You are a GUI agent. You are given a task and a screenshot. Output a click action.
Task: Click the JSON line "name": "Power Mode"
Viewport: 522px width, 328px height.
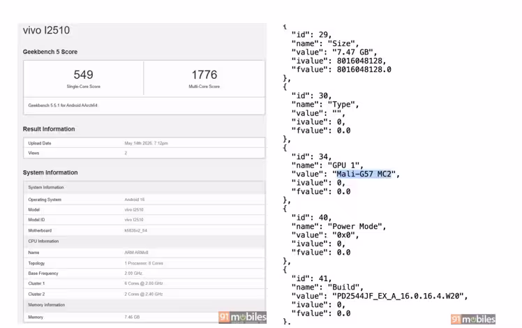point(339,226)
